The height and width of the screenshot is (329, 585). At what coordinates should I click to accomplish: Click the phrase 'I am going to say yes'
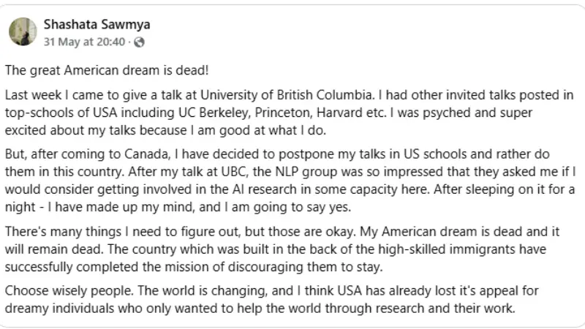click(287, 207)
